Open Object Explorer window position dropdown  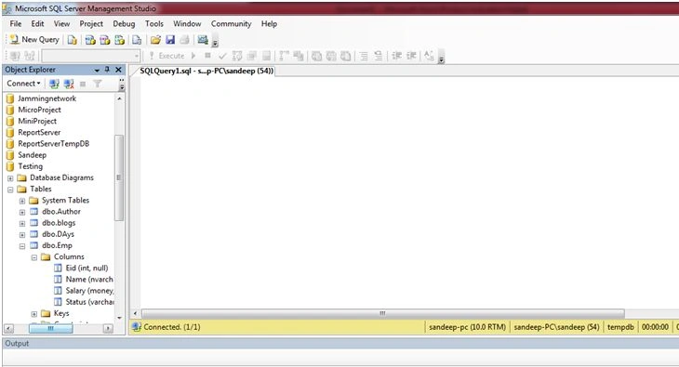(97, 70)
